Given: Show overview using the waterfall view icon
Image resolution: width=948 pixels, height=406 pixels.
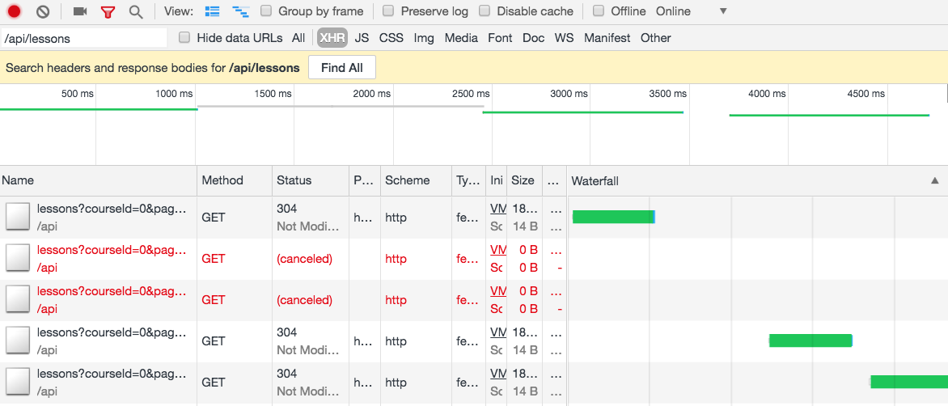Looking at the screenshot, I should [x=240, y=11].
